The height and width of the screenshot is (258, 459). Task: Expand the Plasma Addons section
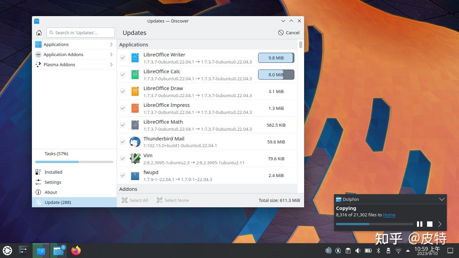point(111,64)
